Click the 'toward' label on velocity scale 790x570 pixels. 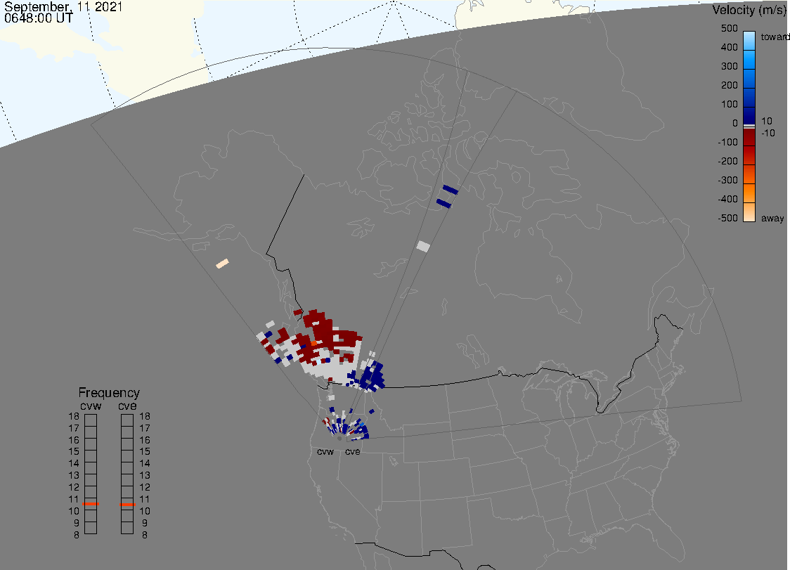click(775, 37)
